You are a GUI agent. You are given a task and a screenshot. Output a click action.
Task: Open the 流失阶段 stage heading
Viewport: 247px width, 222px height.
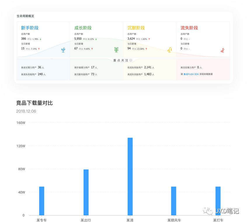tap(189, 28)
